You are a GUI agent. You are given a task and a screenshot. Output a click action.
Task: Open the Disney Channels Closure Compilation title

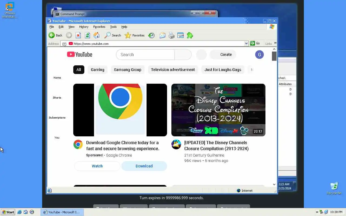pyautogui.click(x=216, y=146)
